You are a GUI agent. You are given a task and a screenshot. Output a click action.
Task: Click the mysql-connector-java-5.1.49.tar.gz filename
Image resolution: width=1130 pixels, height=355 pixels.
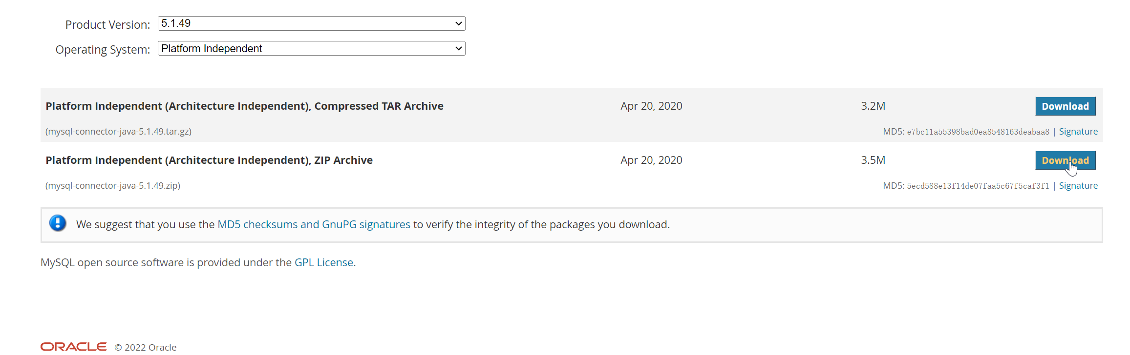click(118, 132)
